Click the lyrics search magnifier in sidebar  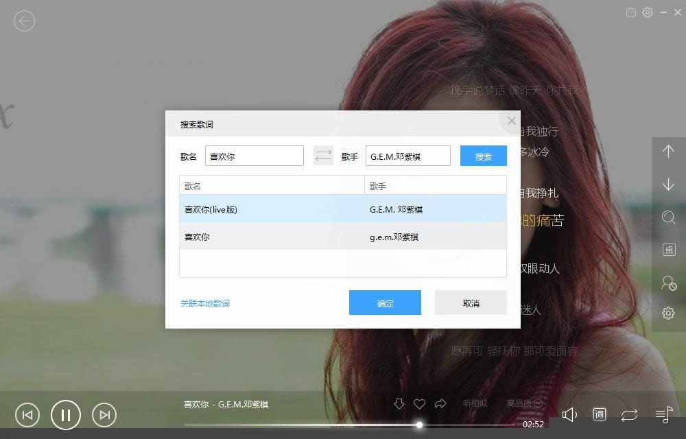pyautogui.click(x=668, y=217)
